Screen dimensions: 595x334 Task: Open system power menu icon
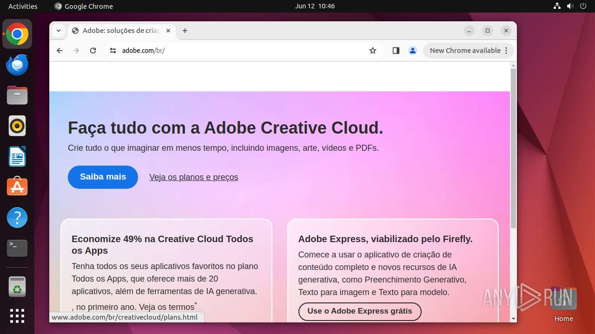[x=583, y=6]
